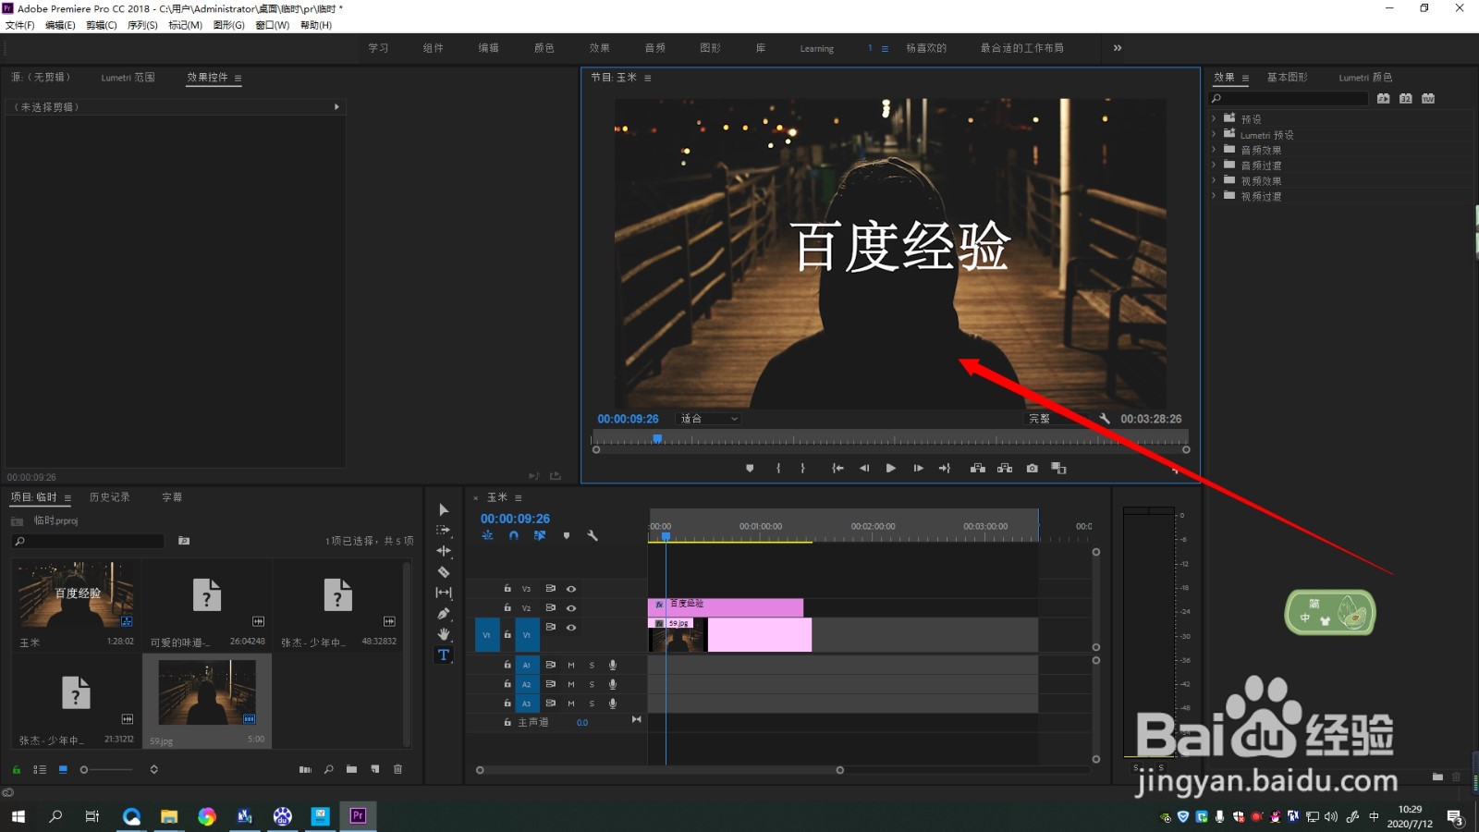Click the New Item icon in Project panel
The height and width of the screenshot is (832, 1479).
click(x=375, y=769)
